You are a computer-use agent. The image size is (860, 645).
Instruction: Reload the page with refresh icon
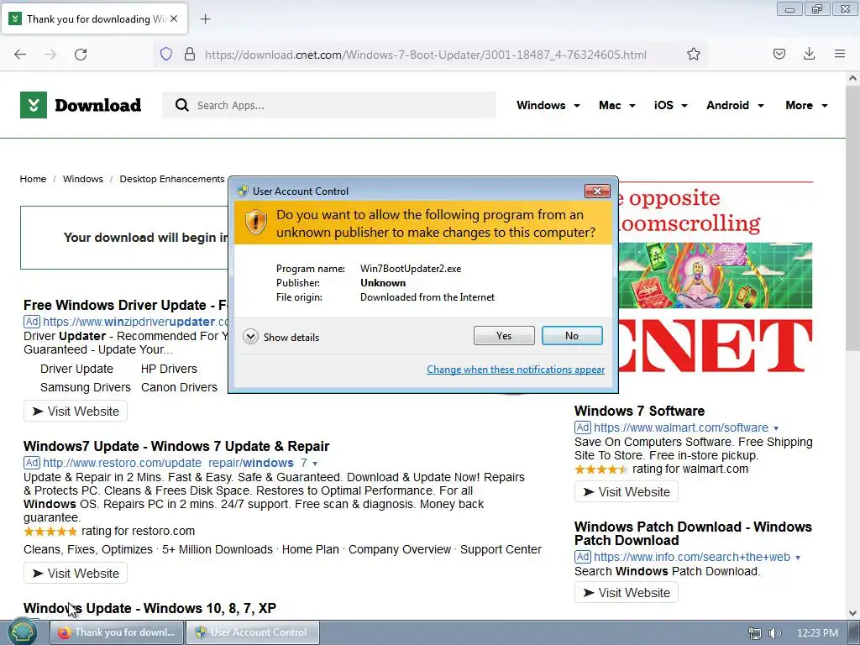pyautogui.click(x=81, y=55)
